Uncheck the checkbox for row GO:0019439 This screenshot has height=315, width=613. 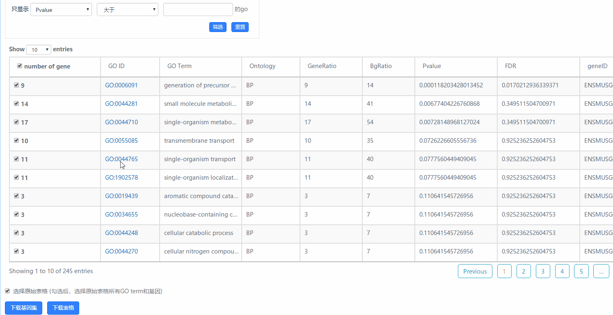click(x=16, y=196)
